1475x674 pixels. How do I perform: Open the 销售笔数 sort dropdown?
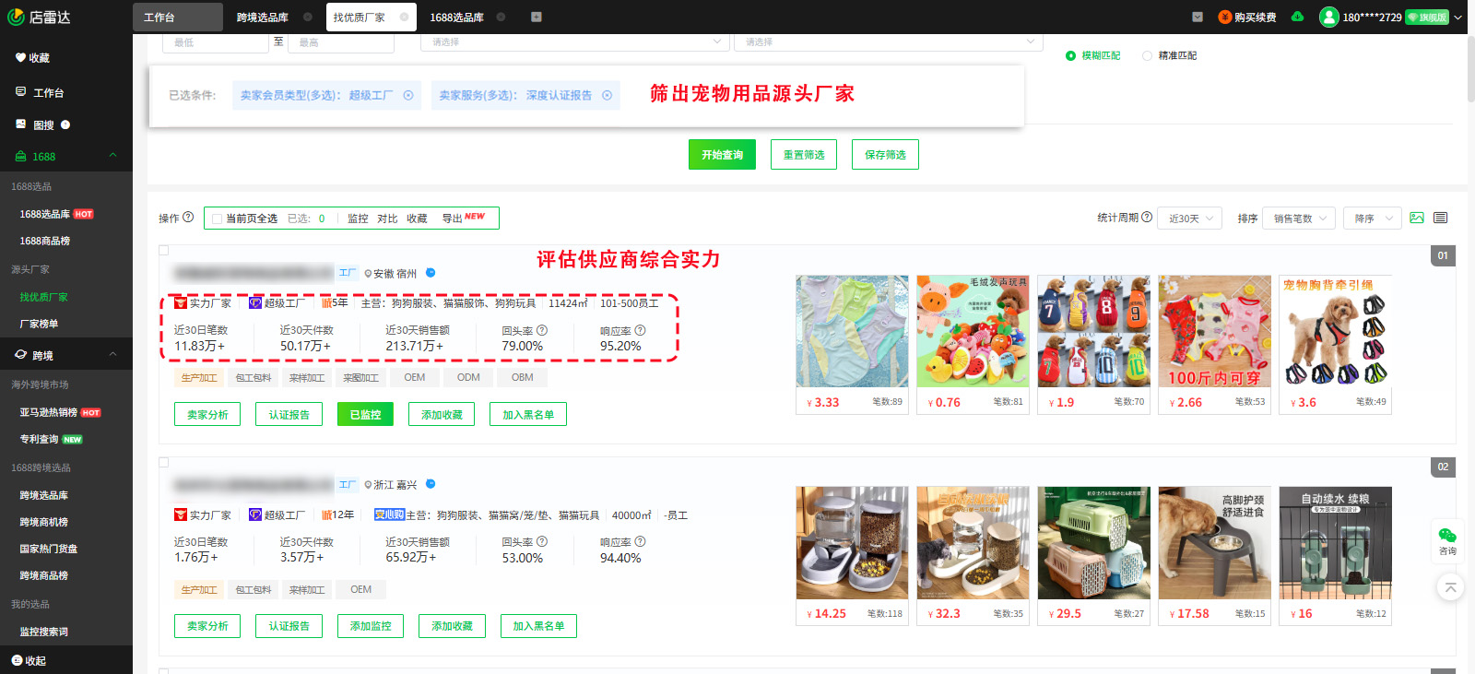pyautogui.click(x=1299, y=219)
